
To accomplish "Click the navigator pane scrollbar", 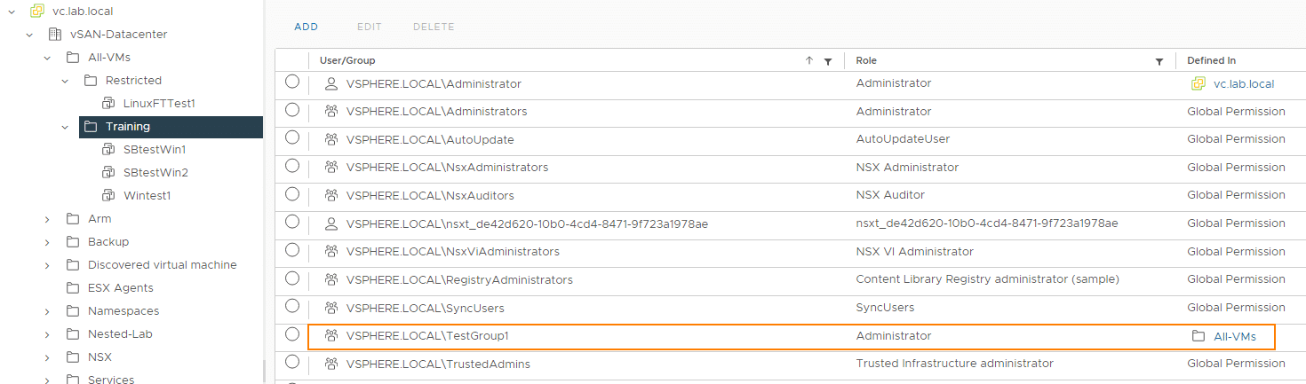I will (x=263, y=371).
